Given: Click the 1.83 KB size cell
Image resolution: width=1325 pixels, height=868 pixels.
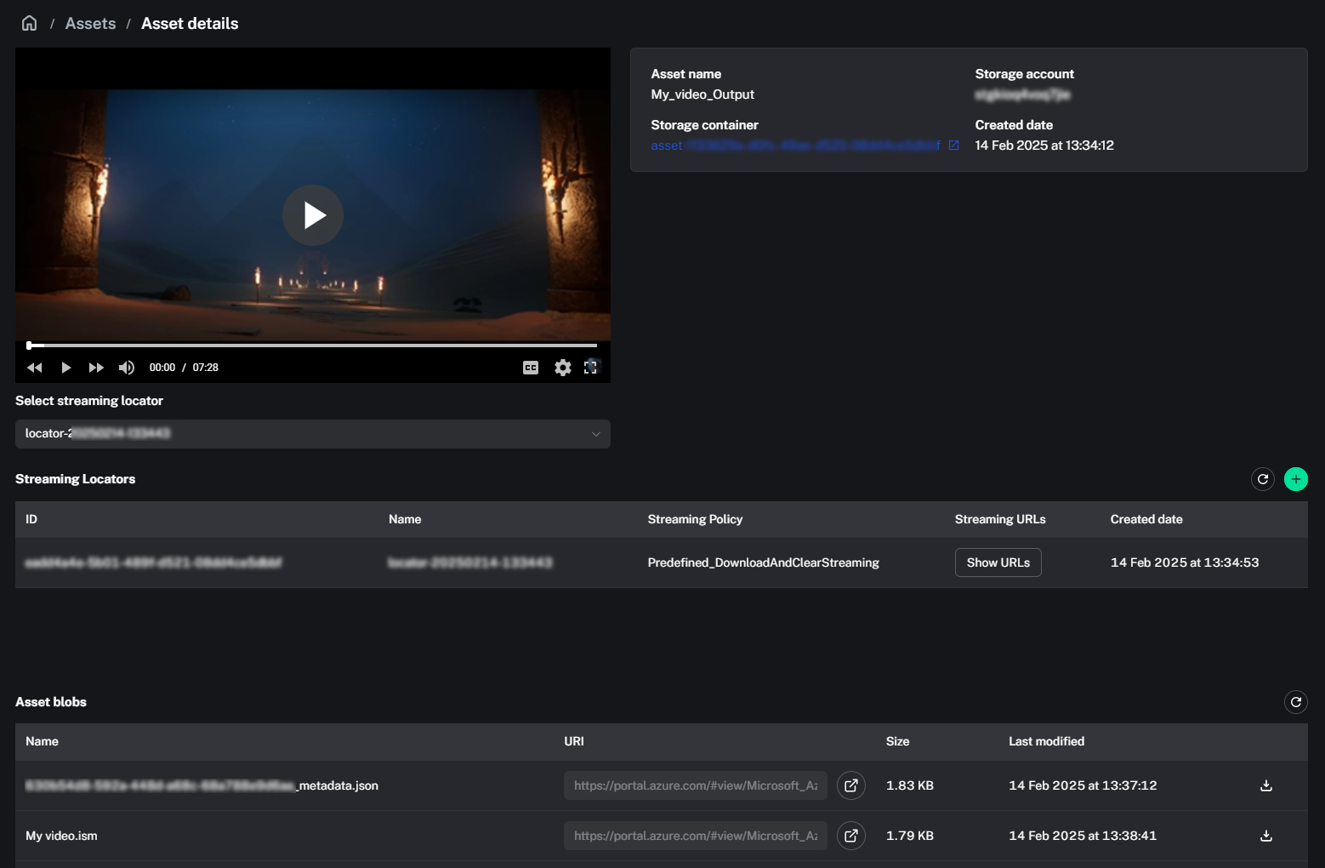Looking at the screenshot, I should 910,785.
